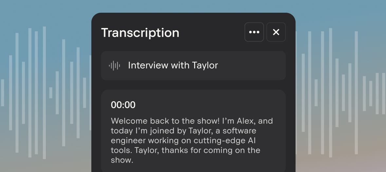Select the Interview with Taylor recording row

[193, 65]
